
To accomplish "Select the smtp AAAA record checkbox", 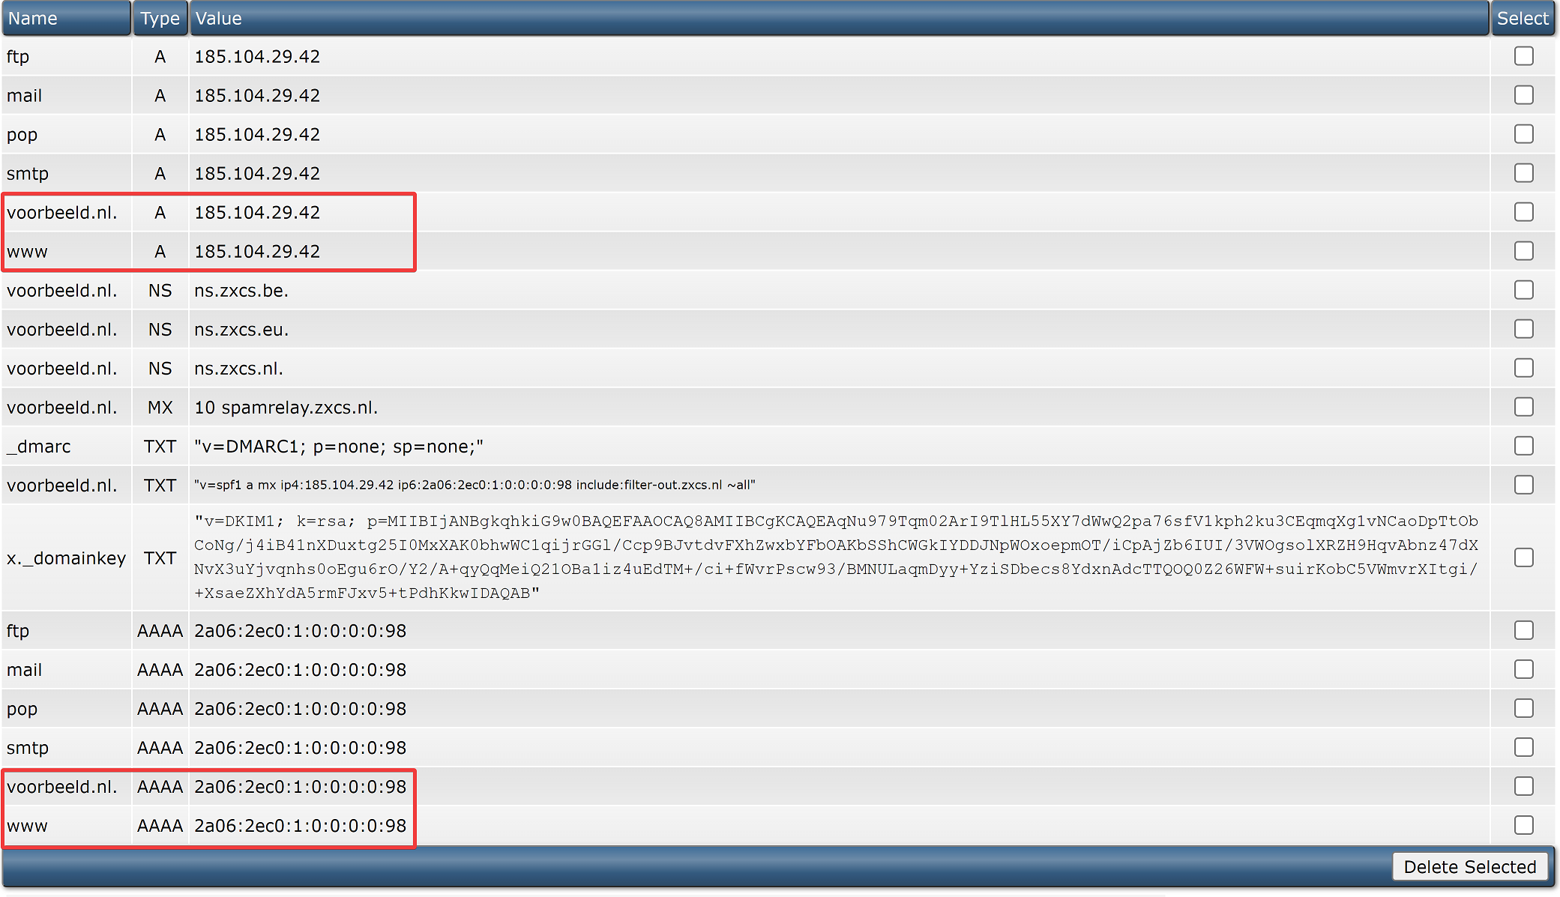I will tap(1523, 747).
